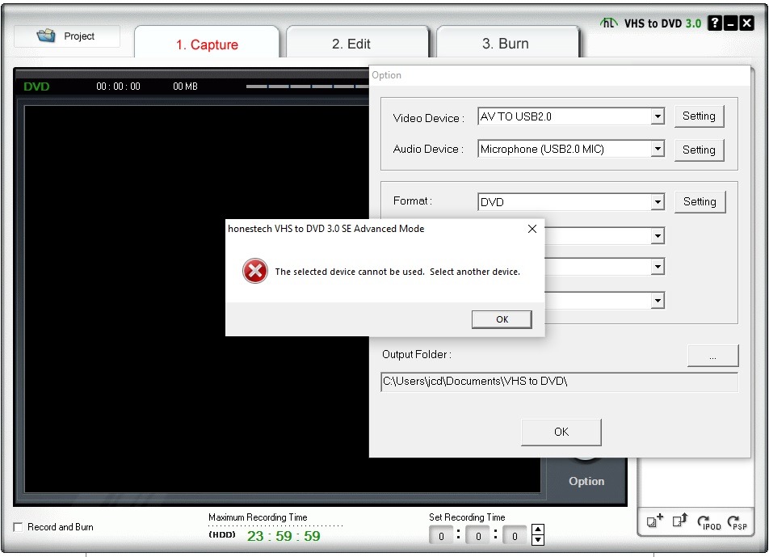769x557 pixels.
Task: Click the 00 : 00 : 00 elapsed time readout
Action: click(x=118, y=87)
